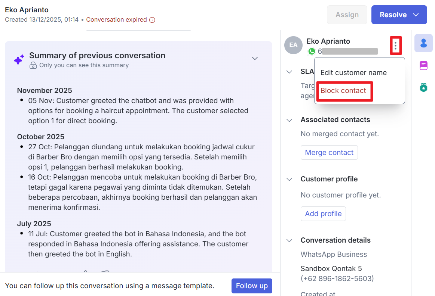Viewport: 435px width, 296px height.
Task: Choose Block contact from the menu
Action: pyautogui.click(x=343, y=91)
